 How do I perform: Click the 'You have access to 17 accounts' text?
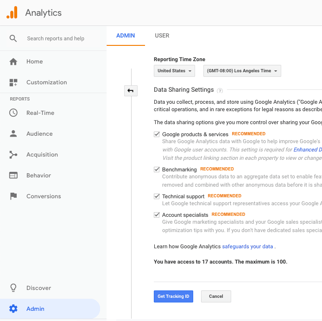coord(221,262)
